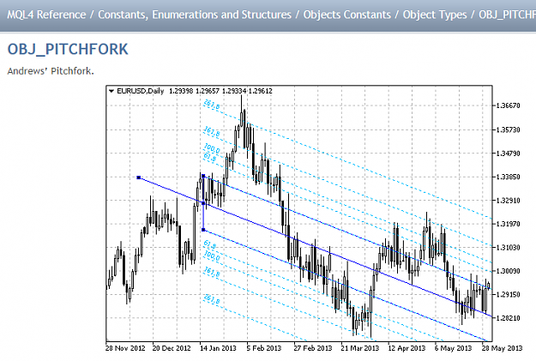Click the upper 100.0 level label
The width and height of the screenshot is (536, 361).
click(213, 148)
